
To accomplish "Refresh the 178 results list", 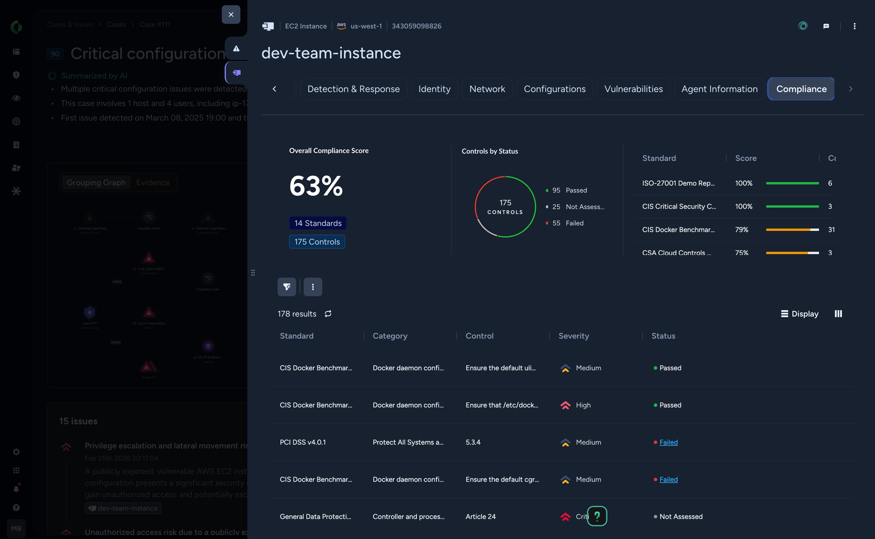I will click(328, 313).
